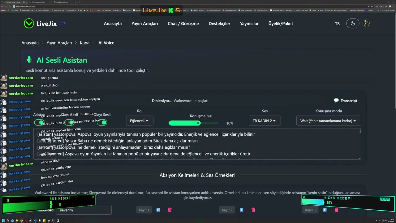396x223 pixels.
Task: Open the Yayıncılar menu
Action: (x=249, y=24)
